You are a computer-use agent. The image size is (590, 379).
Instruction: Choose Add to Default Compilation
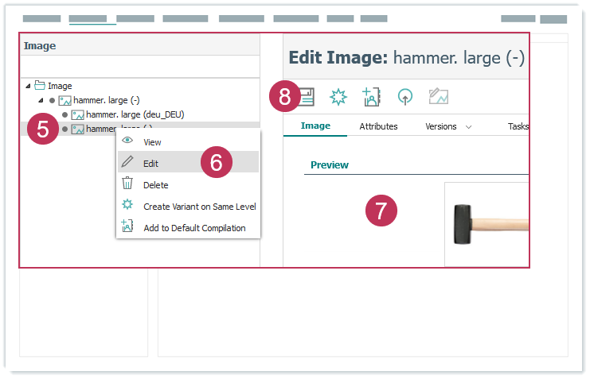pyautogui.click(x=194, y=228)
